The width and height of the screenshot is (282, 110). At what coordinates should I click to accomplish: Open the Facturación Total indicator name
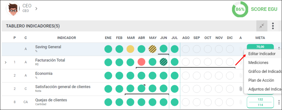click(x=50, y=60)
